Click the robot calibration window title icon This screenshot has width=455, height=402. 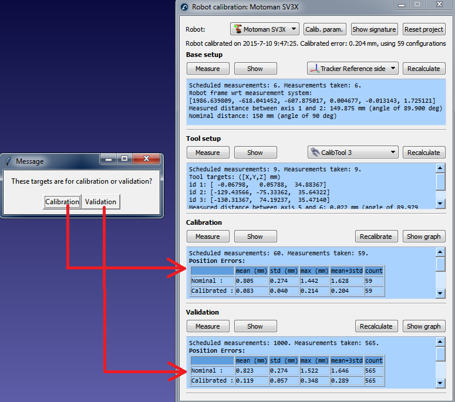[x=185, y=7]
